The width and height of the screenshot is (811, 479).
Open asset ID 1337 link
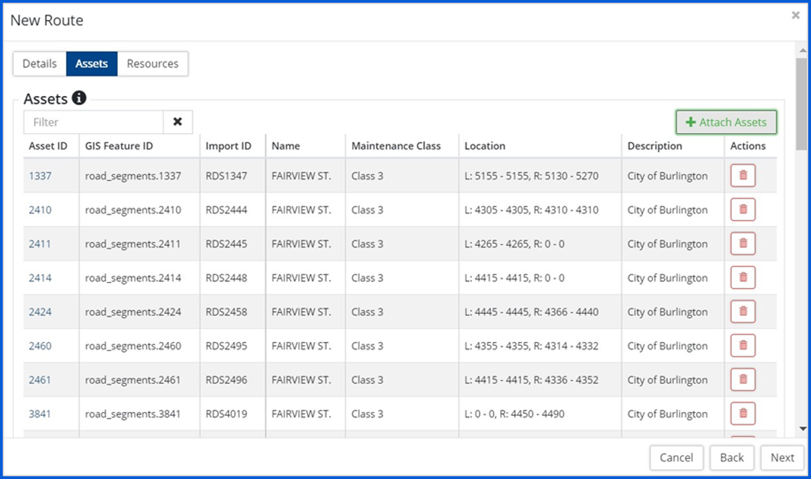(x=40, y=176)
